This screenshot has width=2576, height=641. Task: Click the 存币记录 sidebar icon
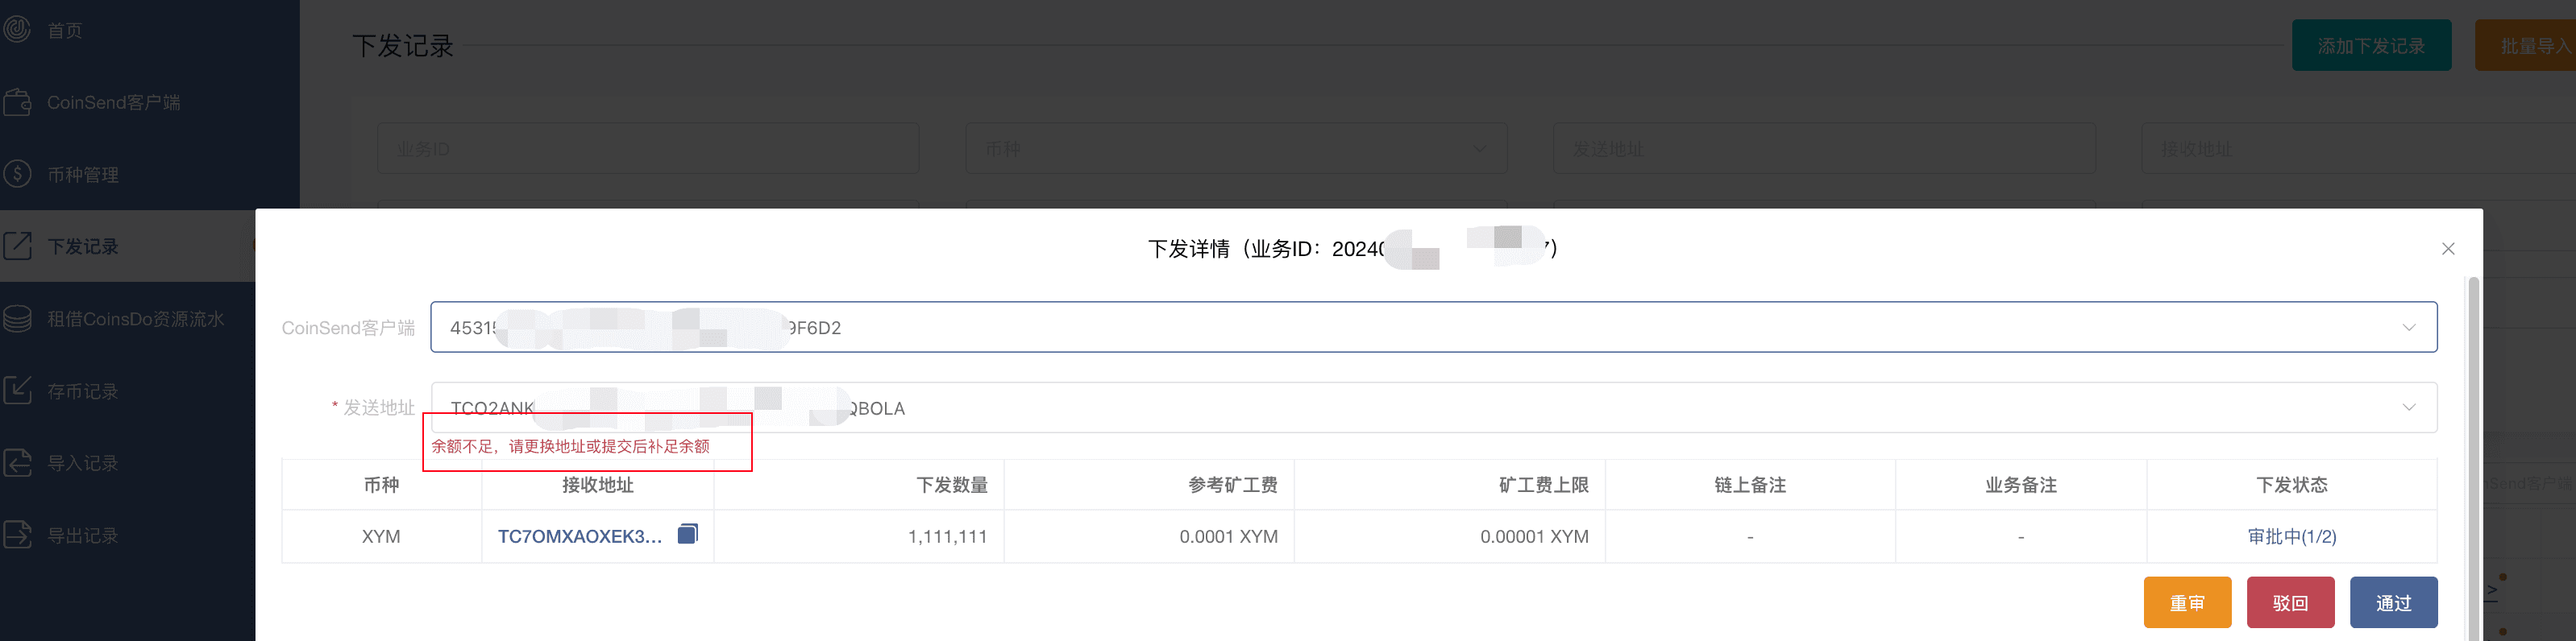click(17, 391)
